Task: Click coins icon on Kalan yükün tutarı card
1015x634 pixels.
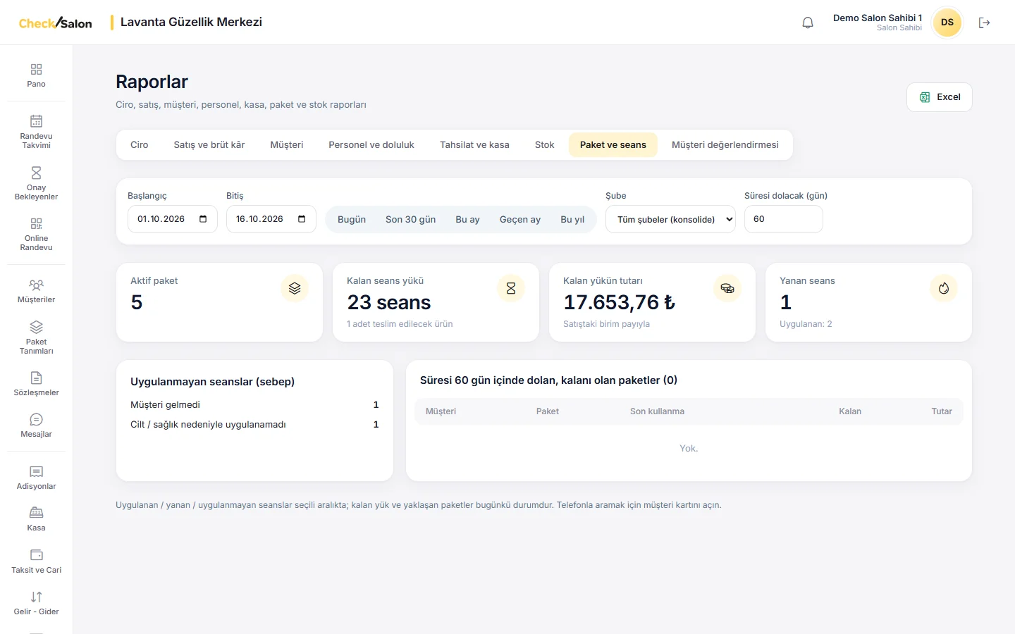Action: tap(727, 288)
